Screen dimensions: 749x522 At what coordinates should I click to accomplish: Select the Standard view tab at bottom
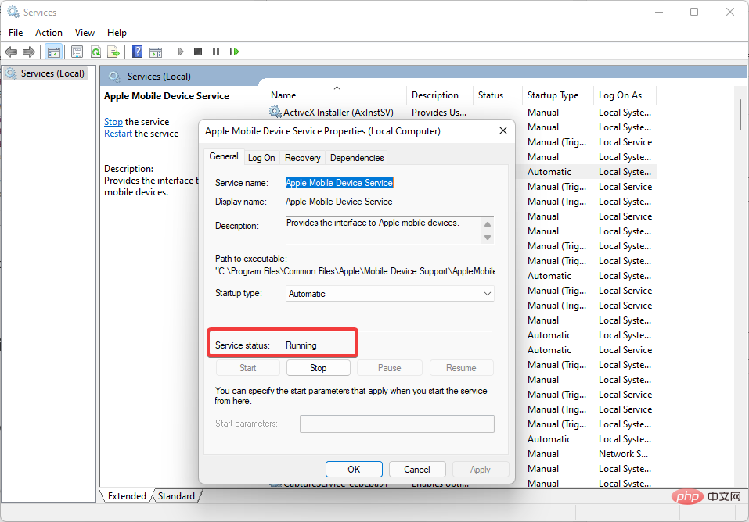tap(177, 496)
